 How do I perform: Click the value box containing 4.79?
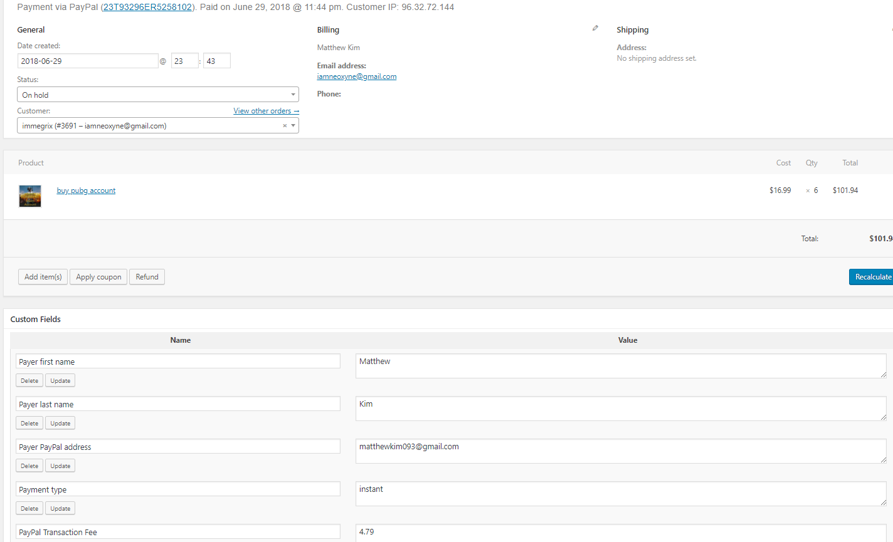(621, 533)
